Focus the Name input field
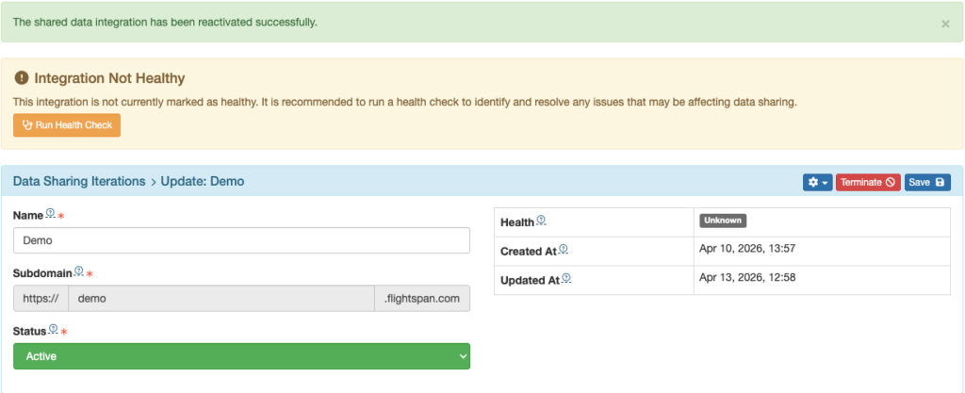The height and width of the screenshot is (393, 965). [x=241, y=240]
